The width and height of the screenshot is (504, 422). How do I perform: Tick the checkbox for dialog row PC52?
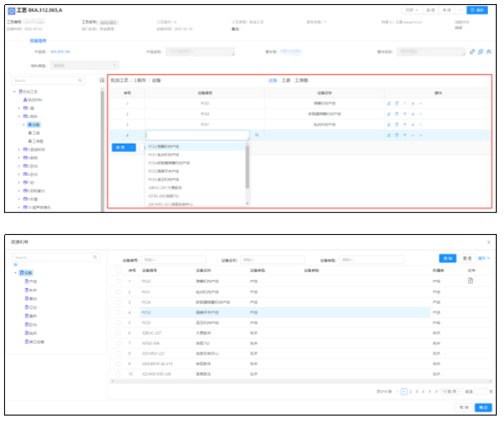(118, 281)
